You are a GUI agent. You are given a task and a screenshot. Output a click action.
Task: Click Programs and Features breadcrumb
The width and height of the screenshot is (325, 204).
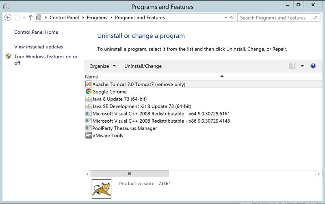coord(140,17)
